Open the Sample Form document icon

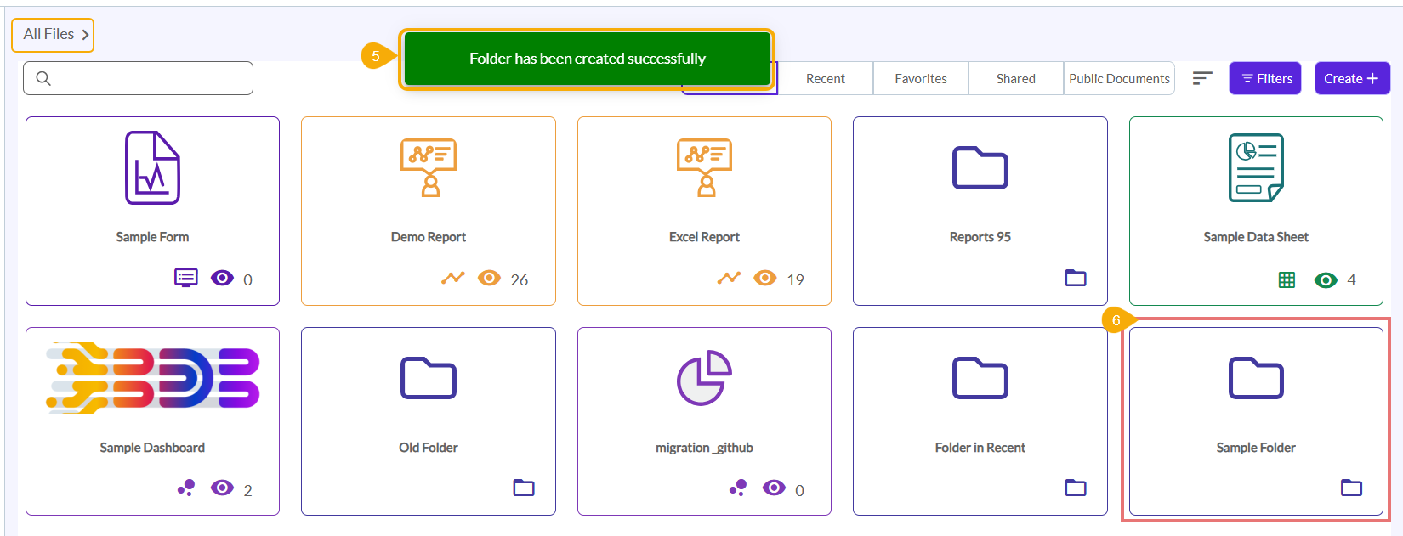152,167
